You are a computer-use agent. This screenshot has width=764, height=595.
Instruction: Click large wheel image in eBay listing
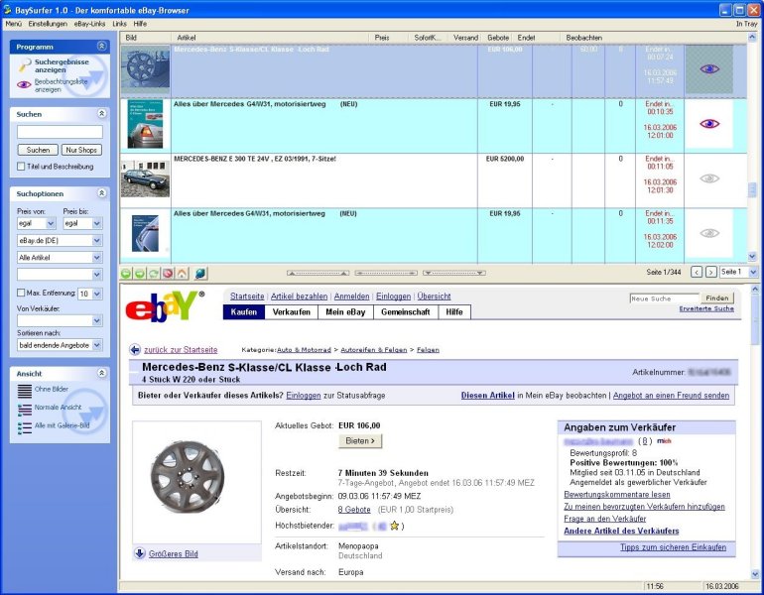(x=189, y=477)
